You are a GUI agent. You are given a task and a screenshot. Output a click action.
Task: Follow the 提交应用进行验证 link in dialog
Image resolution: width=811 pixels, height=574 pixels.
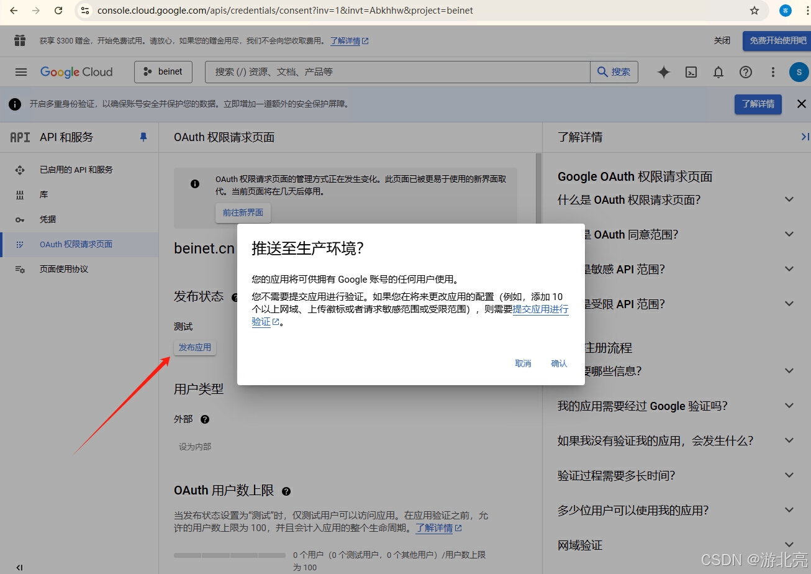pyautogui.click(x=540, y=309)
